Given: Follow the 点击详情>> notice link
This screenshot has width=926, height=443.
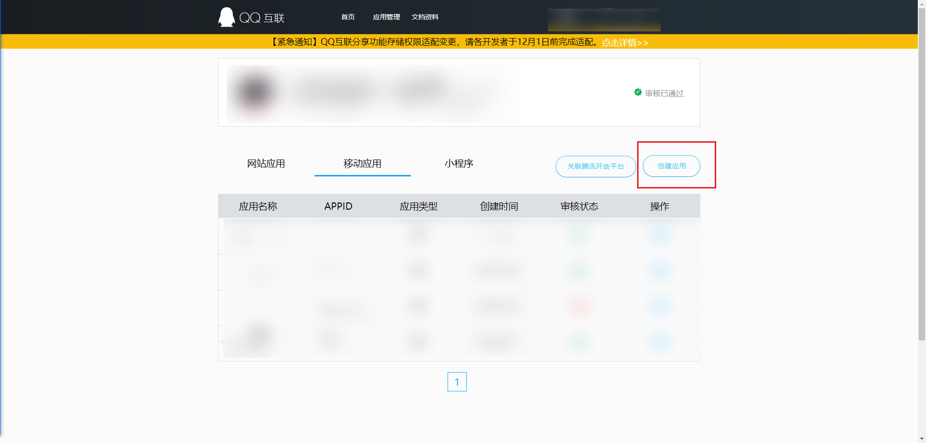Looking at the screenshot, I should tap(625, 42).
